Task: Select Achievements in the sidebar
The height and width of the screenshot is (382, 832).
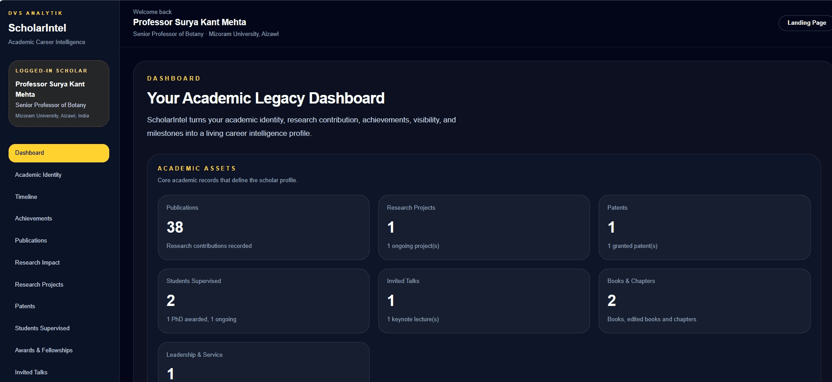Action: (x=58, y=219)
